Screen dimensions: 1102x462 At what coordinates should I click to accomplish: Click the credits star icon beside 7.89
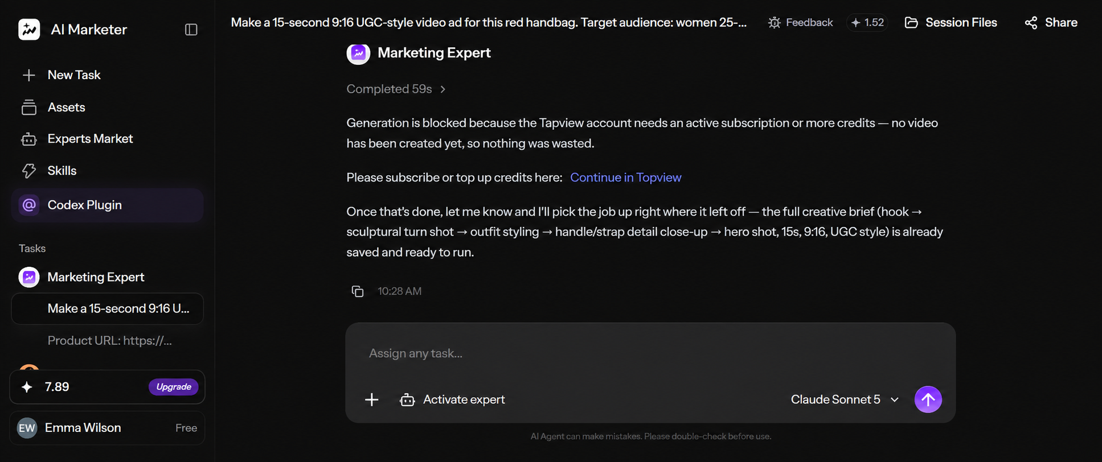(x=27, y=387)
